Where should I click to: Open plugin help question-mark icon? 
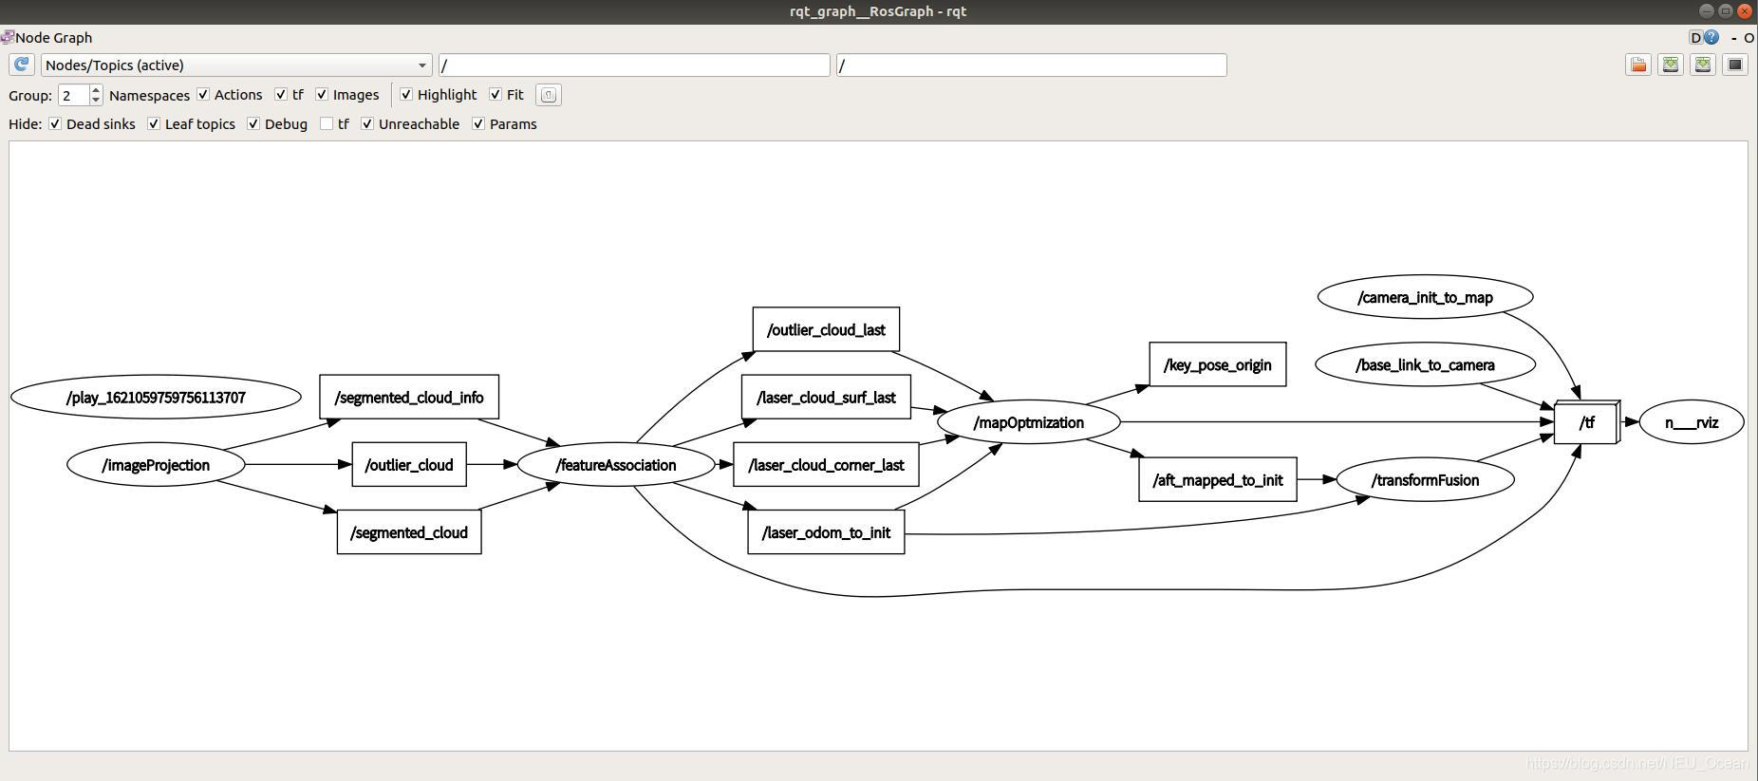click(1711, 38)
